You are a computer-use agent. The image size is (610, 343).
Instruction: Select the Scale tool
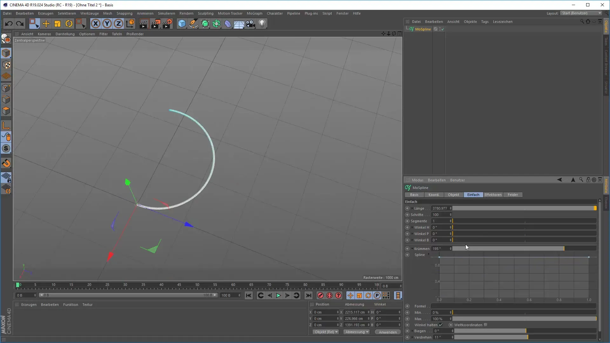[x=58, y=24]
